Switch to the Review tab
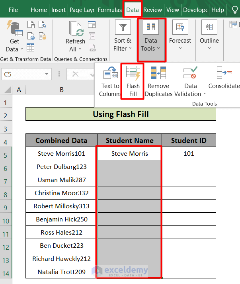240x284 pixels. (152, 10)
